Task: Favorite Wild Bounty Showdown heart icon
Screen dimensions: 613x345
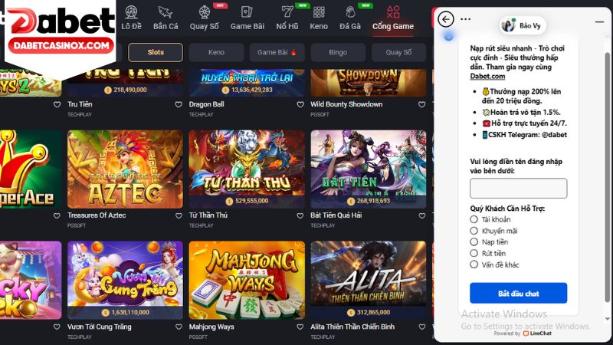Action: point(422,105)
